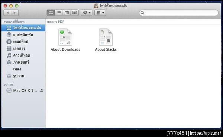Switch to column view

tap(67, 13)
